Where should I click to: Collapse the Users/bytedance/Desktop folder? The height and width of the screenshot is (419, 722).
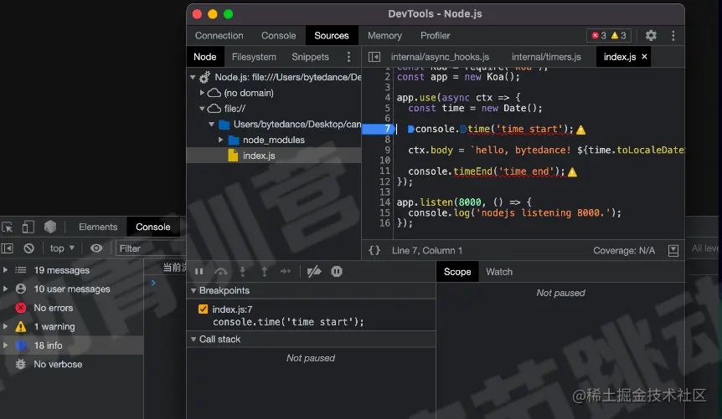point(211,124)
